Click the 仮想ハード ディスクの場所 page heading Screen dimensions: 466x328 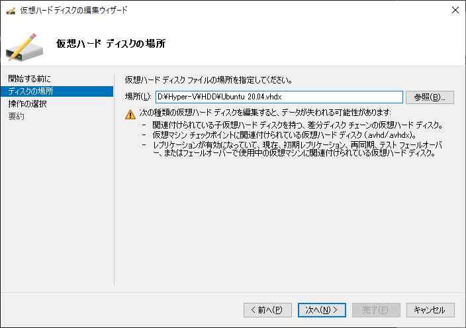111,44
